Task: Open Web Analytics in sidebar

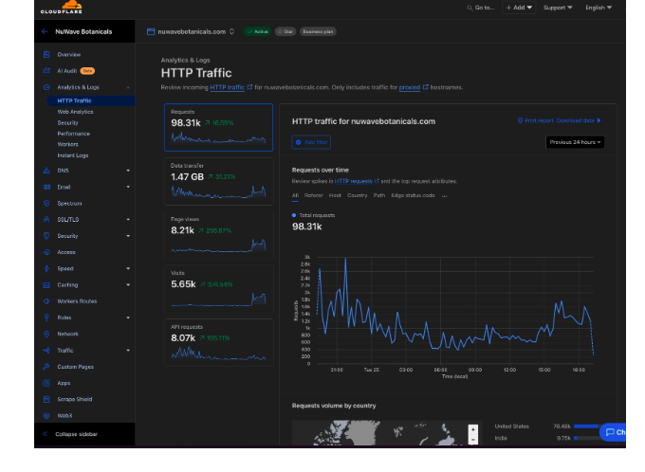Action: point(75,112)
